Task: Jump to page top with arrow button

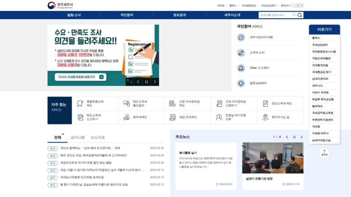Action: pos(324,153)
